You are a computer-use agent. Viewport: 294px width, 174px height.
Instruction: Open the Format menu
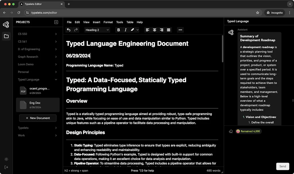[x=108, y=22]
